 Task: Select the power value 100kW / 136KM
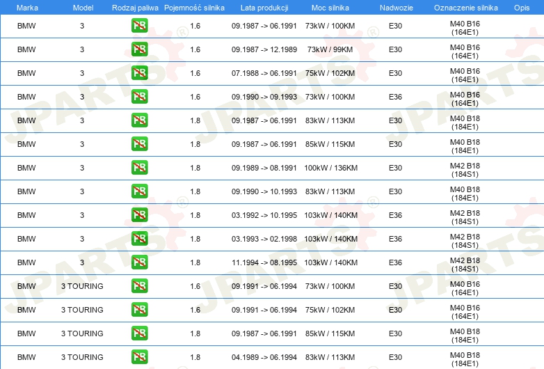(330, 168)
